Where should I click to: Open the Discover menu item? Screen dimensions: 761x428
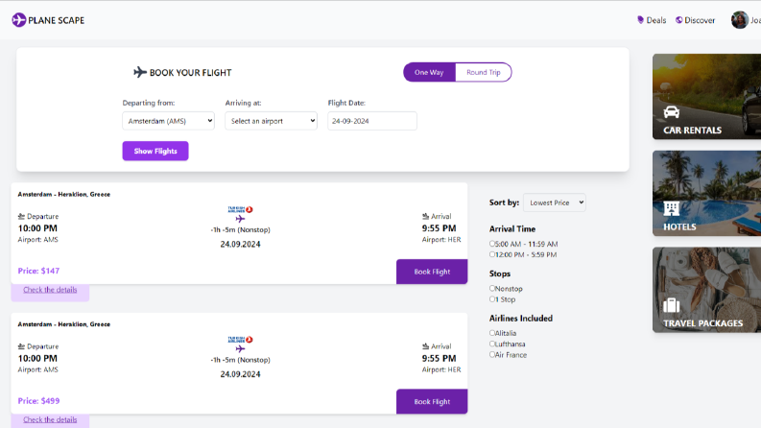click(x=695, y=20)
